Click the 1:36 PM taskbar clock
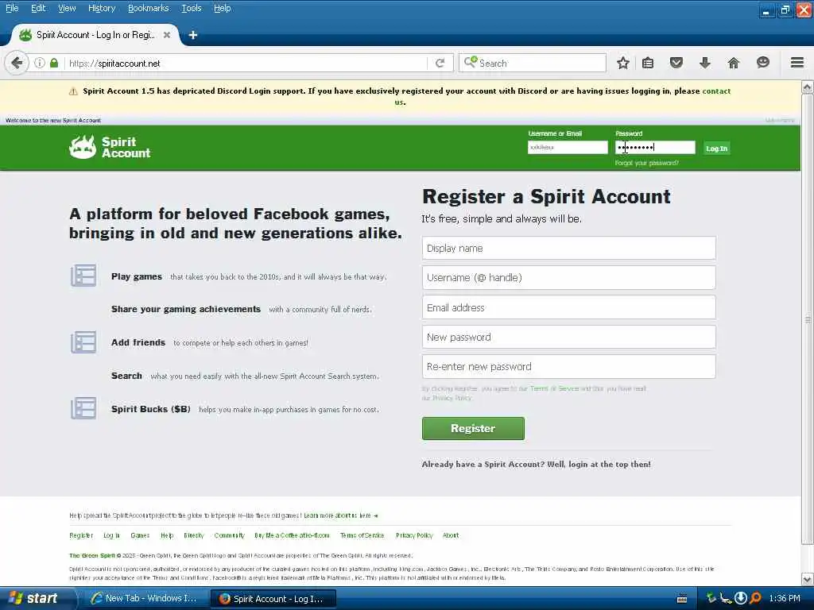 pyautogui.click(x=785, y=599)
